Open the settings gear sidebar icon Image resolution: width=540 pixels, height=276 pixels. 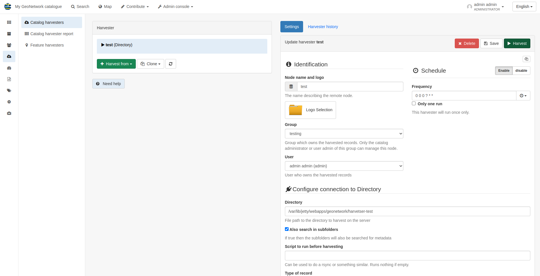9,102
